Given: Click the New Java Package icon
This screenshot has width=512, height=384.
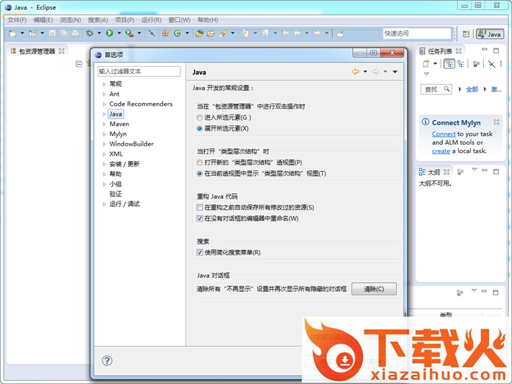Looking at the screenshot, I should (166, 33).
